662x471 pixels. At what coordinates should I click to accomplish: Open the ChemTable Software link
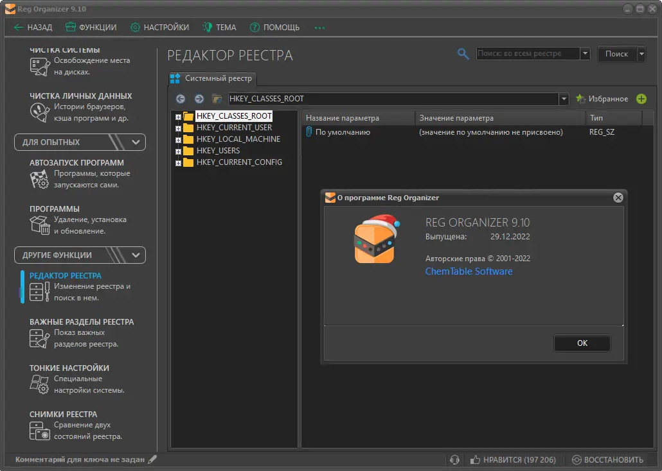(469, 271)
